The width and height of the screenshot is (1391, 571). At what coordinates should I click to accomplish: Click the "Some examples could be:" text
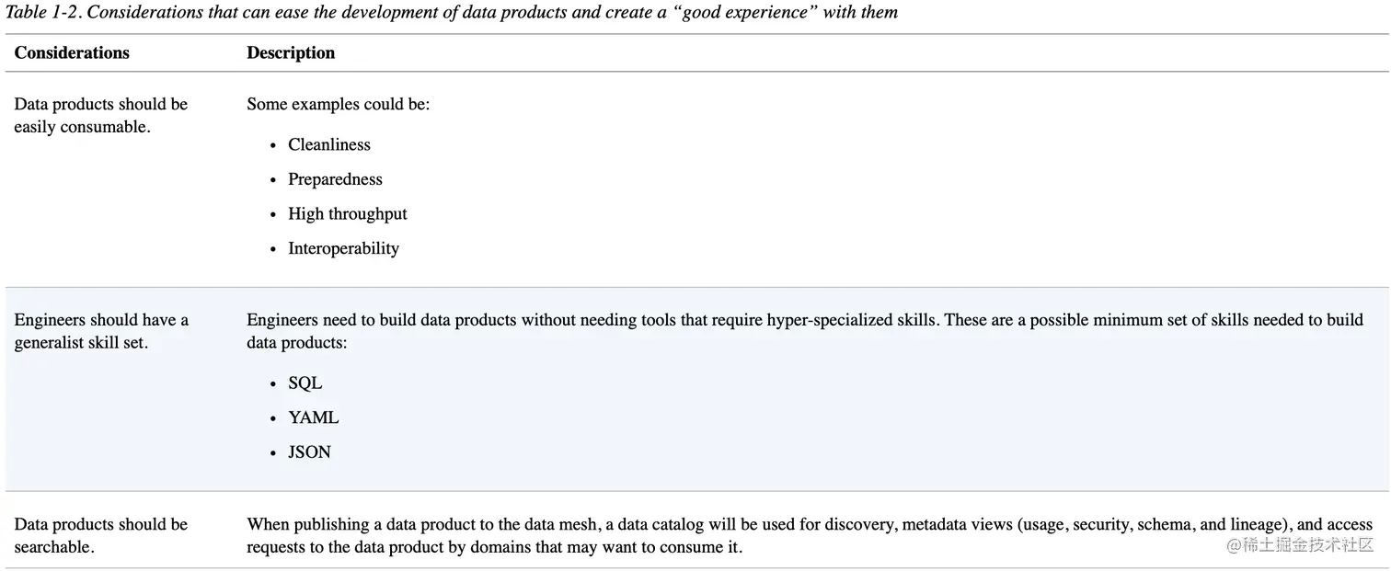pyautogui.click(x=338, y=105)
